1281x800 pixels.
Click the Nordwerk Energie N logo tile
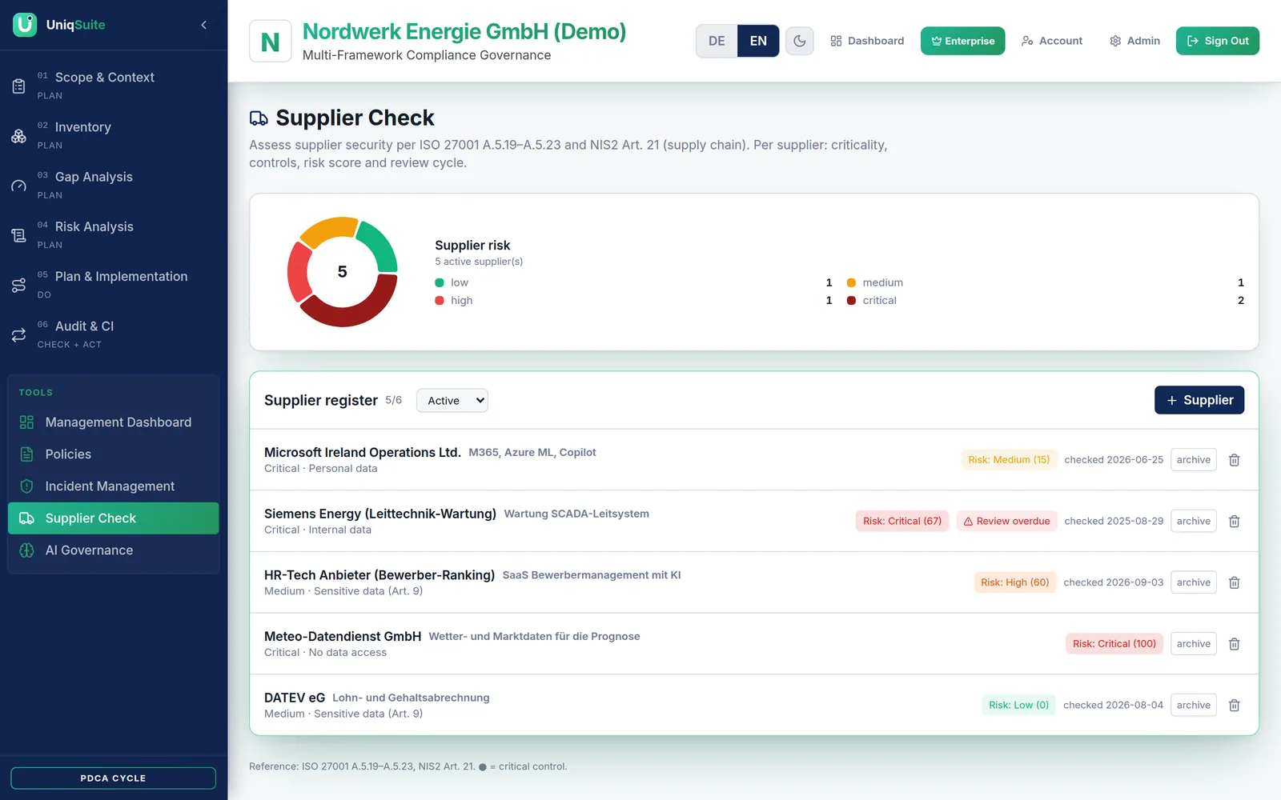[x=271, y=41]
